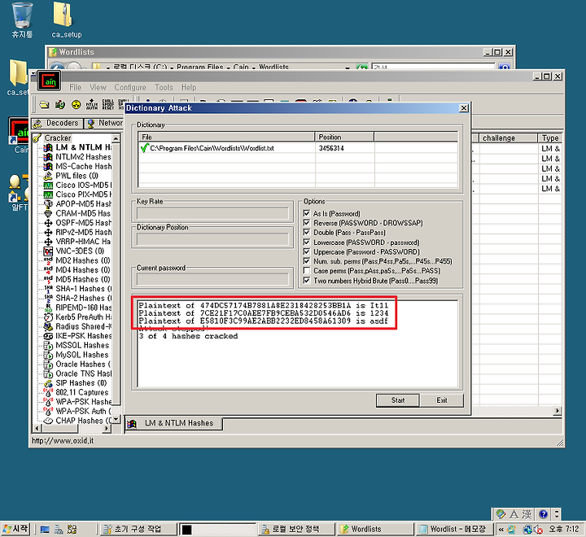Click the Start button in Dictionary Attack
586x537 pixels.
(x=398, y=400)
